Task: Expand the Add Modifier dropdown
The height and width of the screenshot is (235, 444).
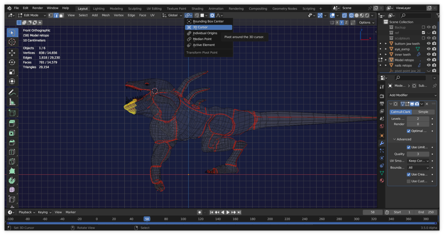Action: click(412, 95)
